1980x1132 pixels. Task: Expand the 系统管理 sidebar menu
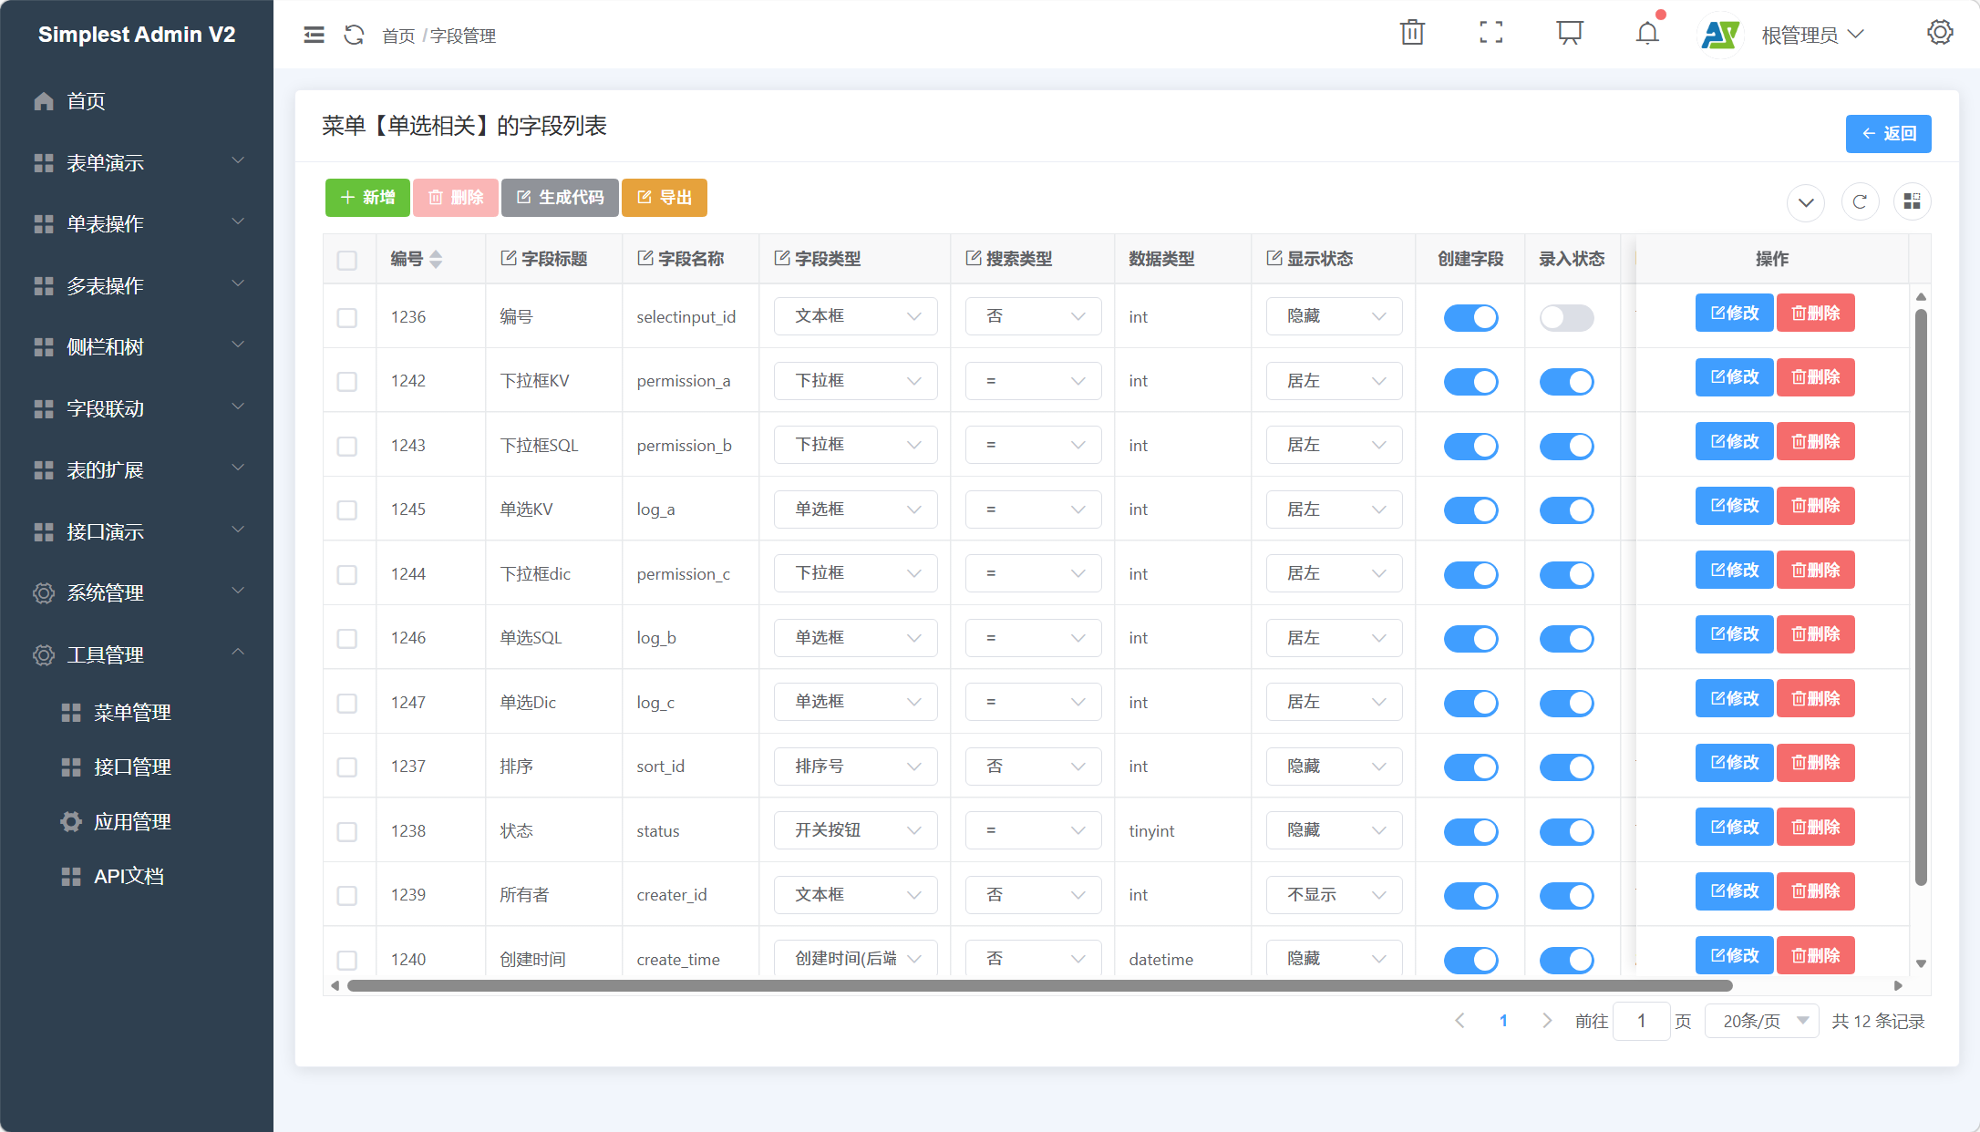[x=105, y=593]
